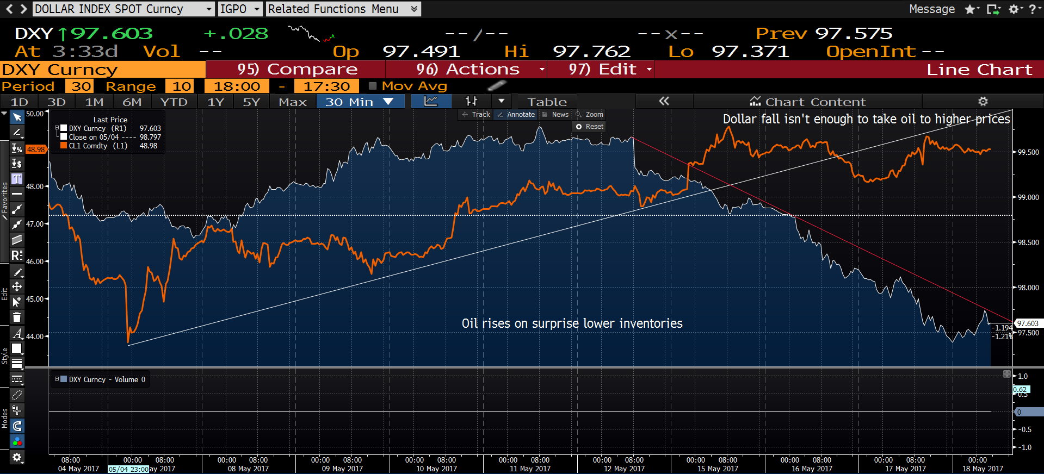Select the pointer arrow tool

(x=17, y=117)
